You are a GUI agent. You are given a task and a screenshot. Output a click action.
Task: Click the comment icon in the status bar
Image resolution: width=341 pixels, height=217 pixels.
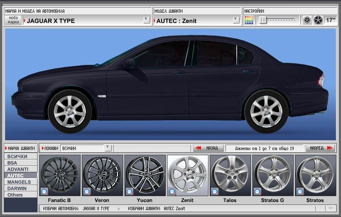click(x=331, y=208)
